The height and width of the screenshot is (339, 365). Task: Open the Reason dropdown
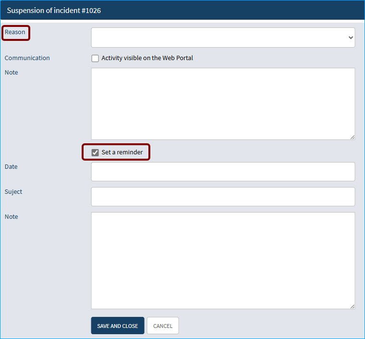(x=223, y=38)
